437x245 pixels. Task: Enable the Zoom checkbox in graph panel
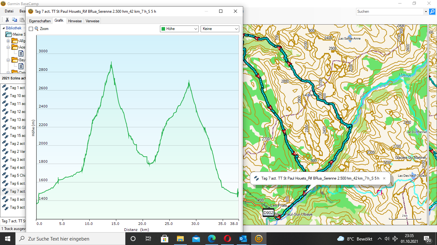click(x=31, y=29)
